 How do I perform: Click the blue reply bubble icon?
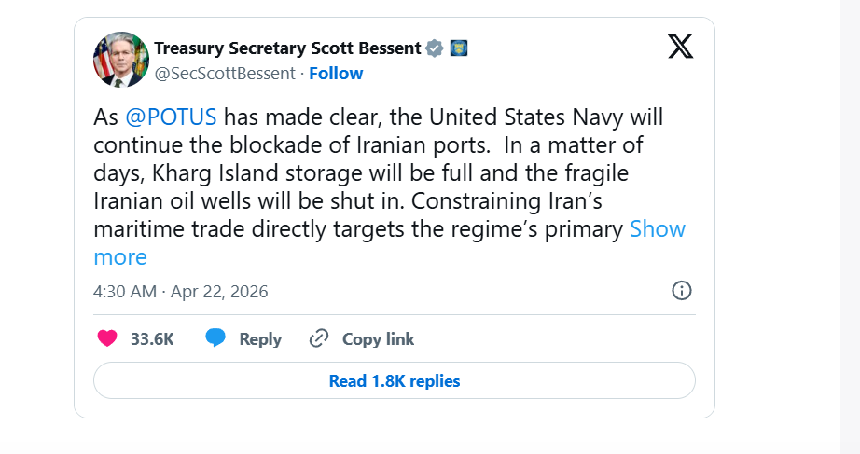click(x=215, y=338)
